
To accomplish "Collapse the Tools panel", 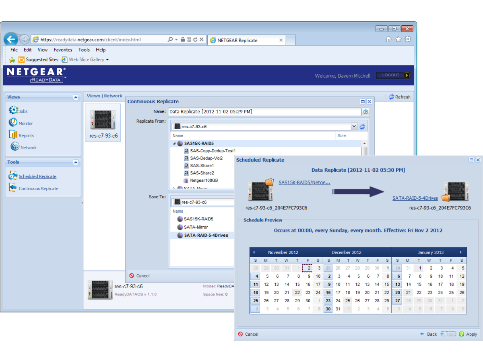I will [x=75, y=162].
